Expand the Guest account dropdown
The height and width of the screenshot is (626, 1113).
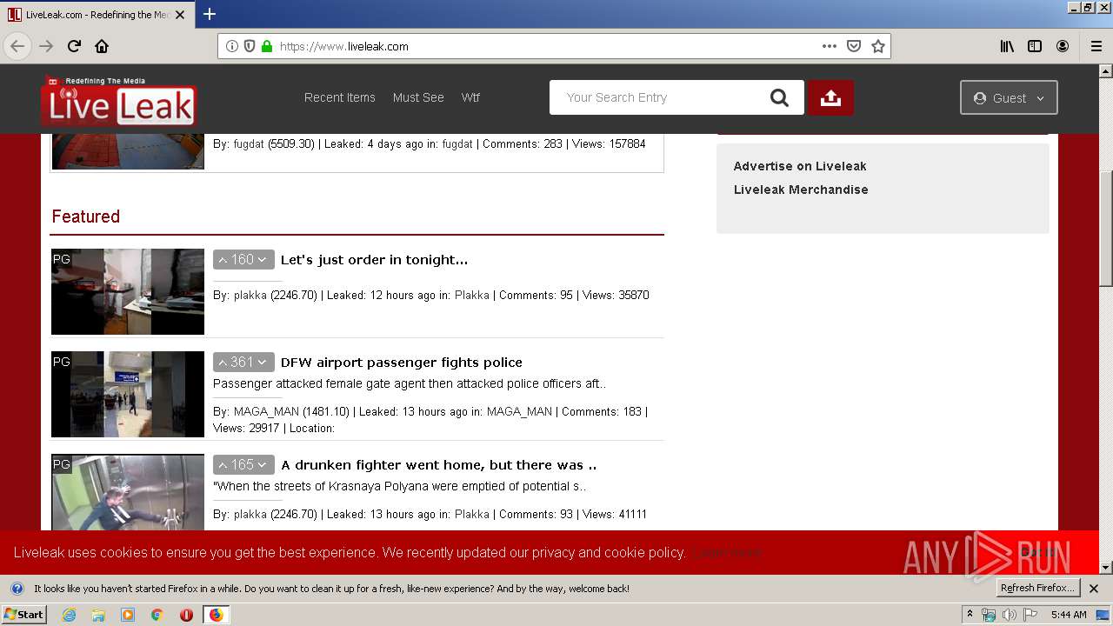1009,97
